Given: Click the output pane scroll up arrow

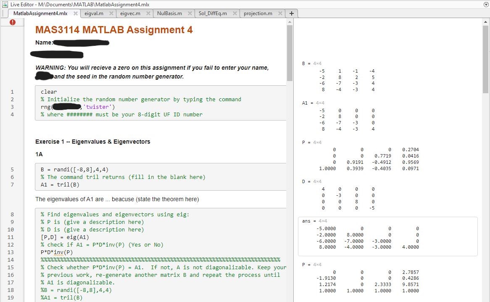Looking at the screenshot, I should 485,22.
